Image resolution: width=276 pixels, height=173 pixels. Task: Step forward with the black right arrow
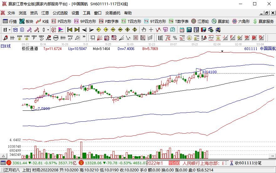91,30
